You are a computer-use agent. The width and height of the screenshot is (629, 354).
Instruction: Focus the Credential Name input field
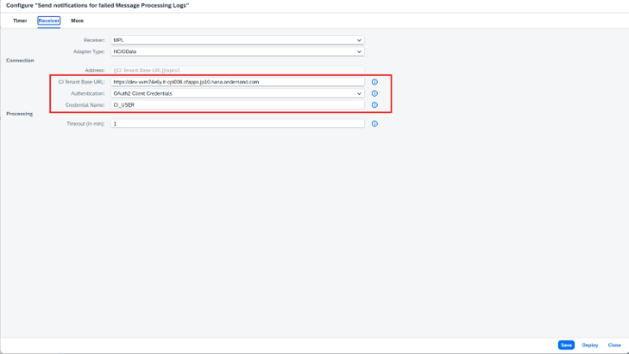click(x=237, y=105)
